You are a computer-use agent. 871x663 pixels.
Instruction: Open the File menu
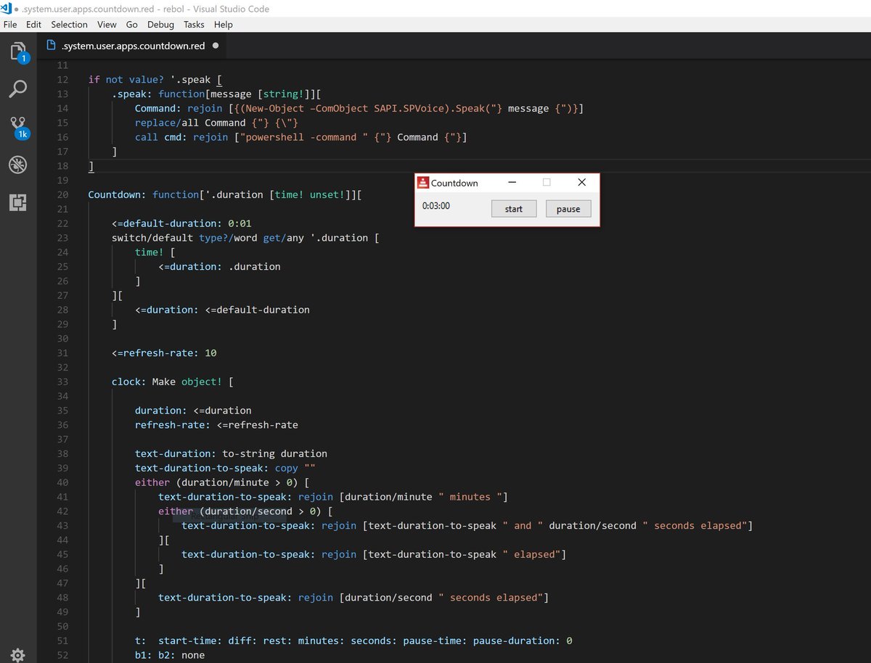pos(11,24)
